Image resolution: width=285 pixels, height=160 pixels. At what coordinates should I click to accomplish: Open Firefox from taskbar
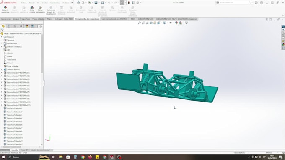point(90,157)
